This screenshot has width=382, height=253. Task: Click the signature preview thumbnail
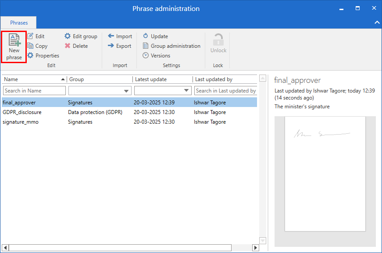pyautogui.click(x=325, y=174)
